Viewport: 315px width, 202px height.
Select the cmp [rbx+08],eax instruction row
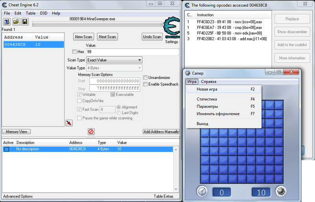(228, 27)
